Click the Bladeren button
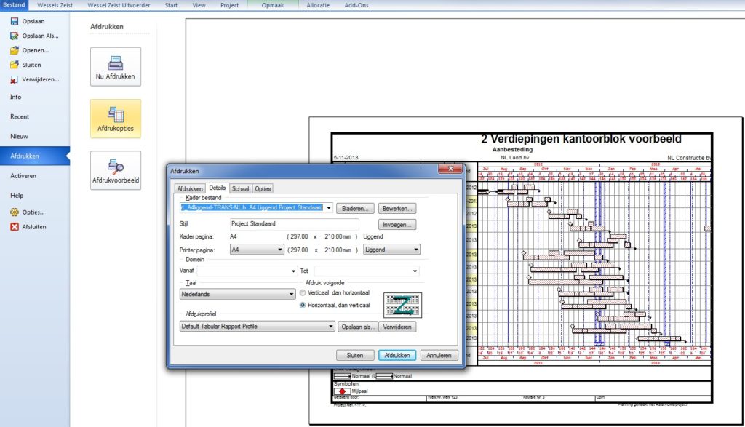 click(355, 209)
